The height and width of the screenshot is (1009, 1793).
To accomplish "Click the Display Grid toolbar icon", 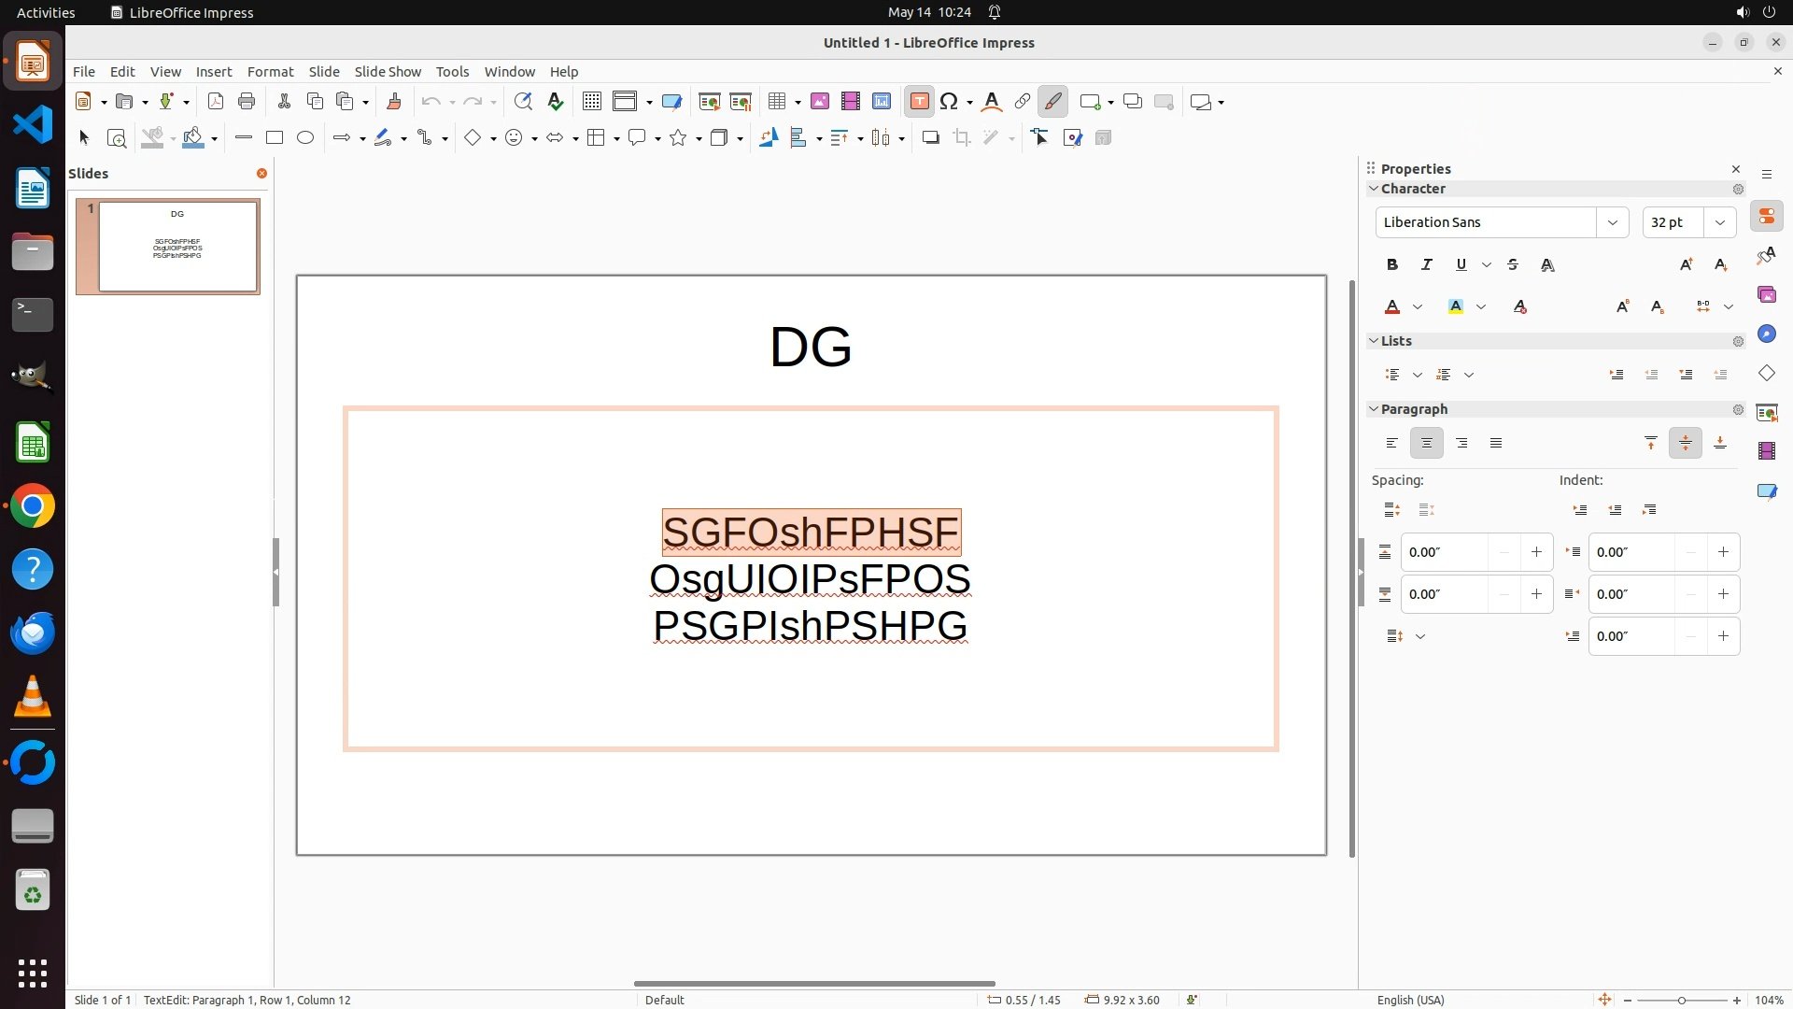I will pos(592,102).
